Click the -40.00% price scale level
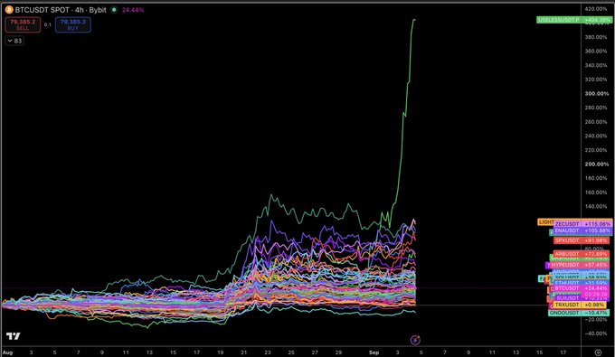 (596, 334)
